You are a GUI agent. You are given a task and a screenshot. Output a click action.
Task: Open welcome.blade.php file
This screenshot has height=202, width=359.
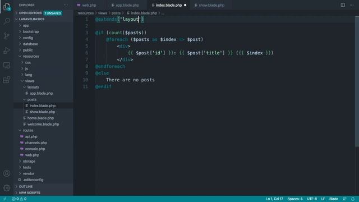(44, 125)
